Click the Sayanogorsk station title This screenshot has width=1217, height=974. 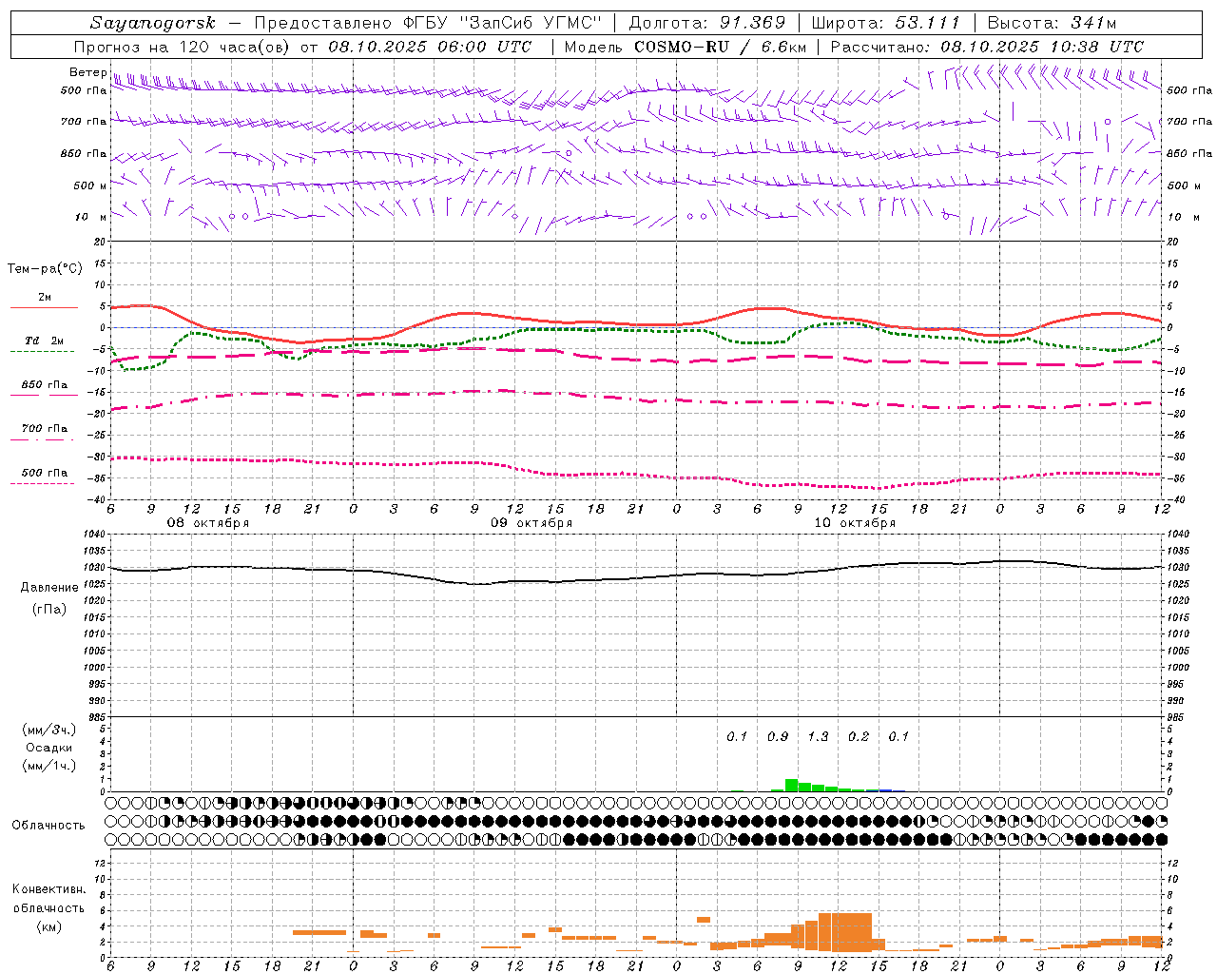tap(153, 23)
